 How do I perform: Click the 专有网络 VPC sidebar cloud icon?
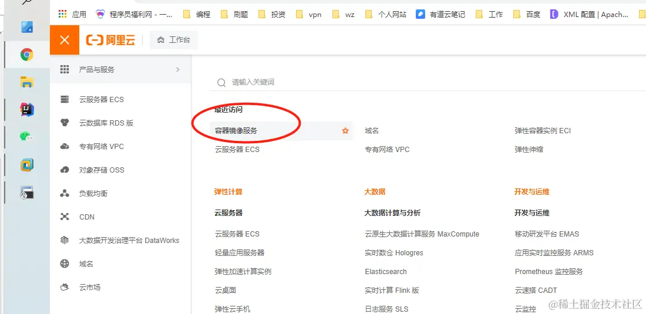(64, 147)
